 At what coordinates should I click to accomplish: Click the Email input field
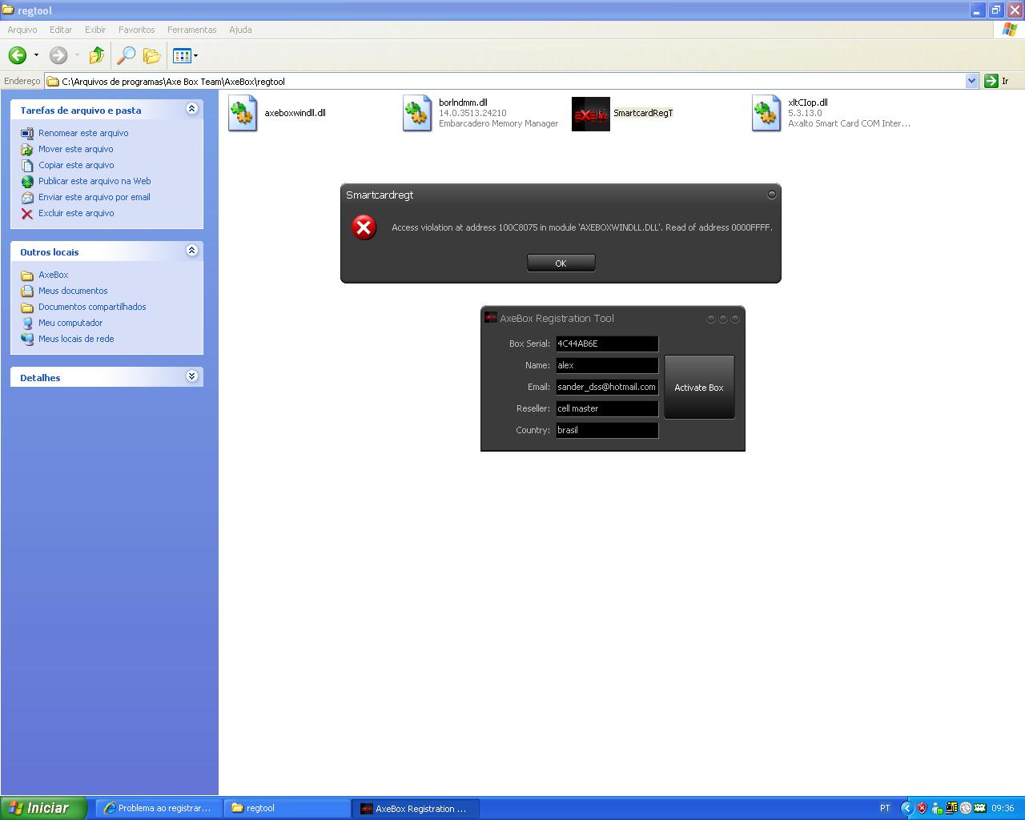pyautogui.click(x=607, y=387)
